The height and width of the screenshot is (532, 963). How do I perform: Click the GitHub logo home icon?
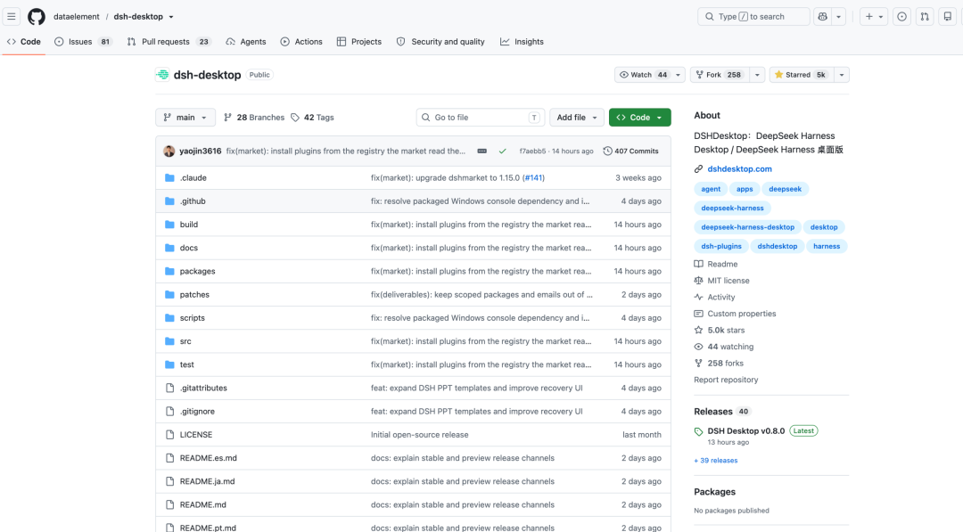[37, 17]
